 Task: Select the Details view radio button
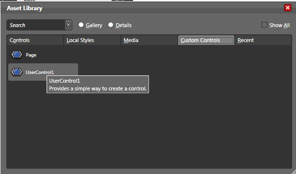(x=111, y=25)
